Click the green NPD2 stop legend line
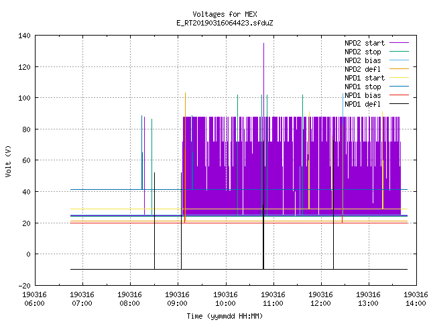This screenshot has height=322, width=429. point(399,51)
